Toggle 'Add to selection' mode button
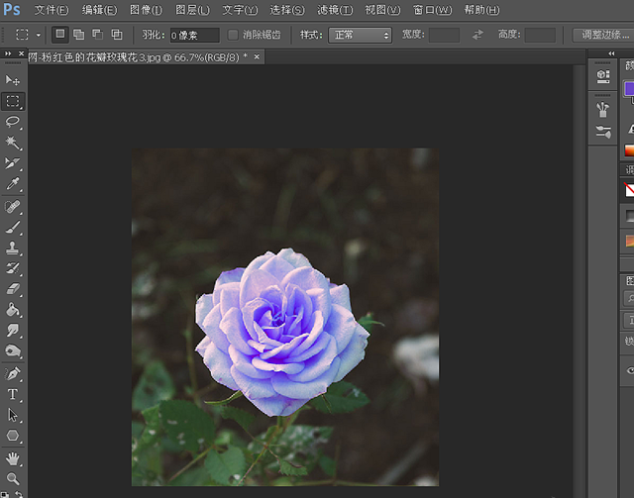 pos(78,35)
